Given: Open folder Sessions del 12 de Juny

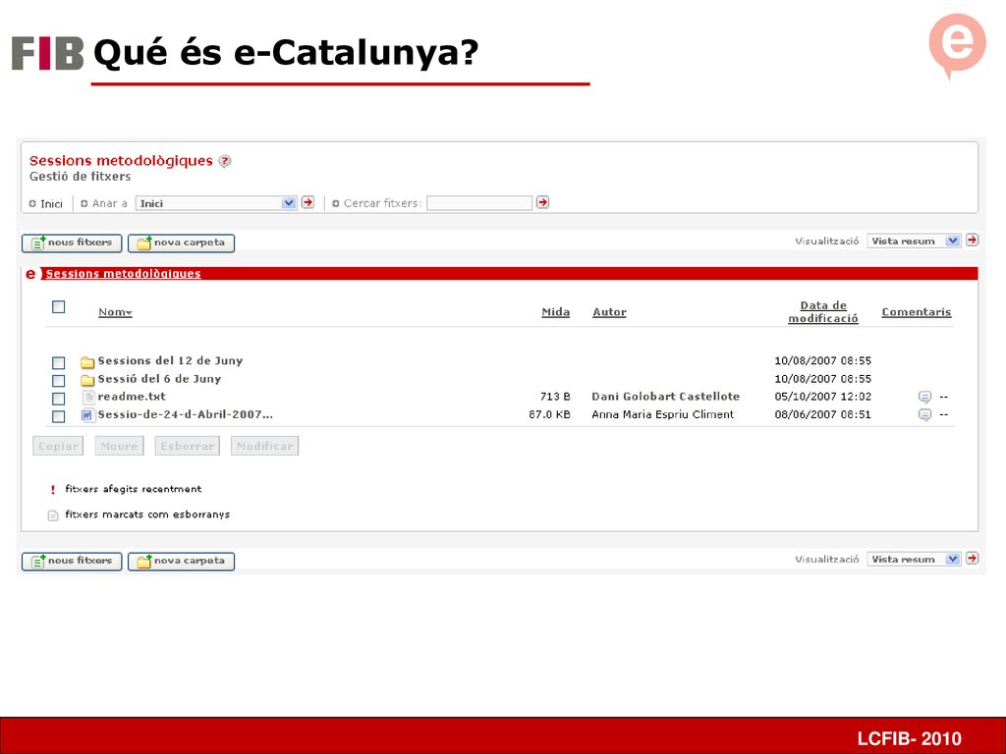Looking at the screenshot, I should pyautogui.click(x=170, y=361).
